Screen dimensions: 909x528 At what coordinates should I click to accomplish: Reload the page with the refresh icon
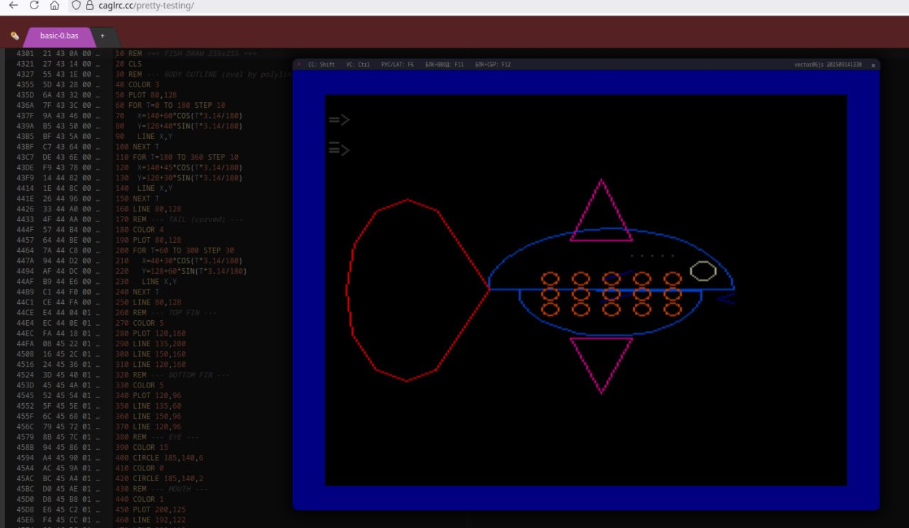(33, 6)
